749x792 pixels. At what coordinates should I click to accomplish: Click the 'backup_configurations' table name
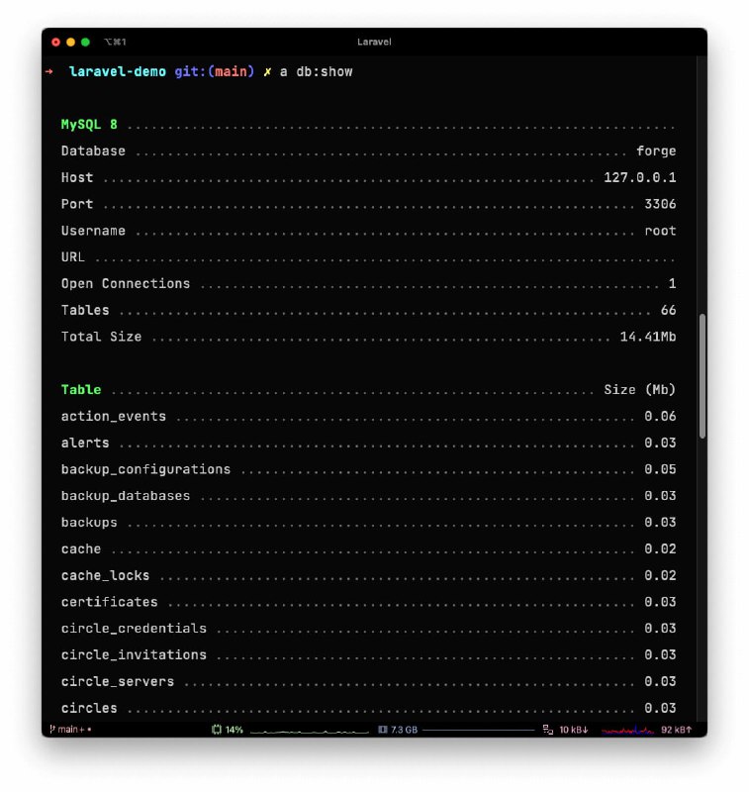pyautogui.click(x=145, y=469)
